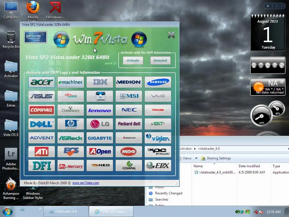Image resolution: width=289 pixels, height=217 pixels.
Task: Select the DFI OEM logo
Action: (41, 166)
